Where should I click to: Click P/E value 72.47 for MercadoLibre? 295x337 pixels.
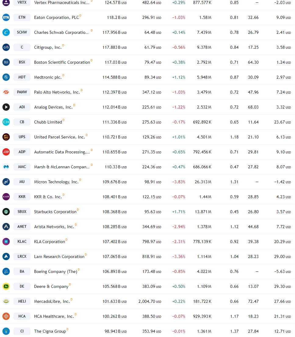point(253,301)
